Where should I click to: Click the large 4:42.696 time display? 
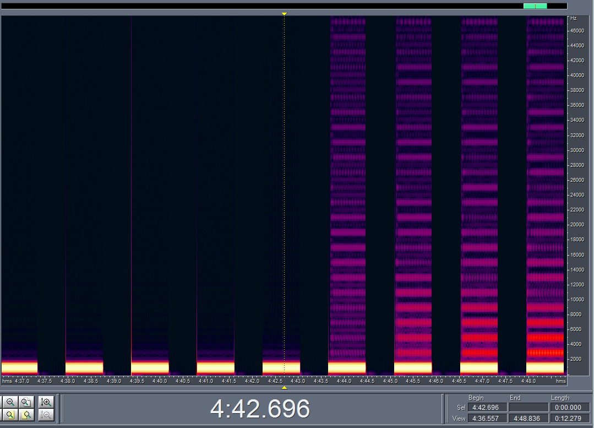point(260,409)
